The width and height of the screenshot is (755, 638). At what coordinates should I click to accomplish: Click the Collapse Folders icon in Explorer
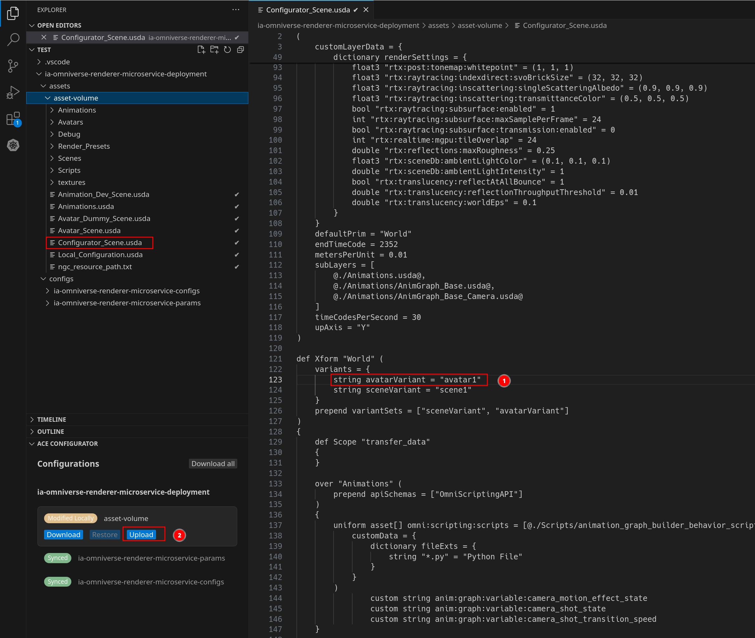pos(240,49)
